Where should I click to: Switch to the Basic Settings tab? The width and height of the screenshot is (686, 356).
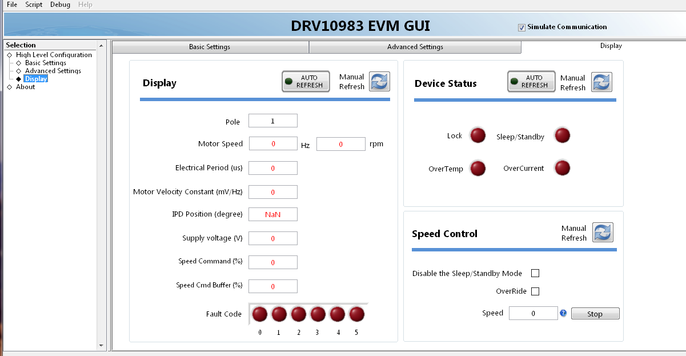click(210, 47)
